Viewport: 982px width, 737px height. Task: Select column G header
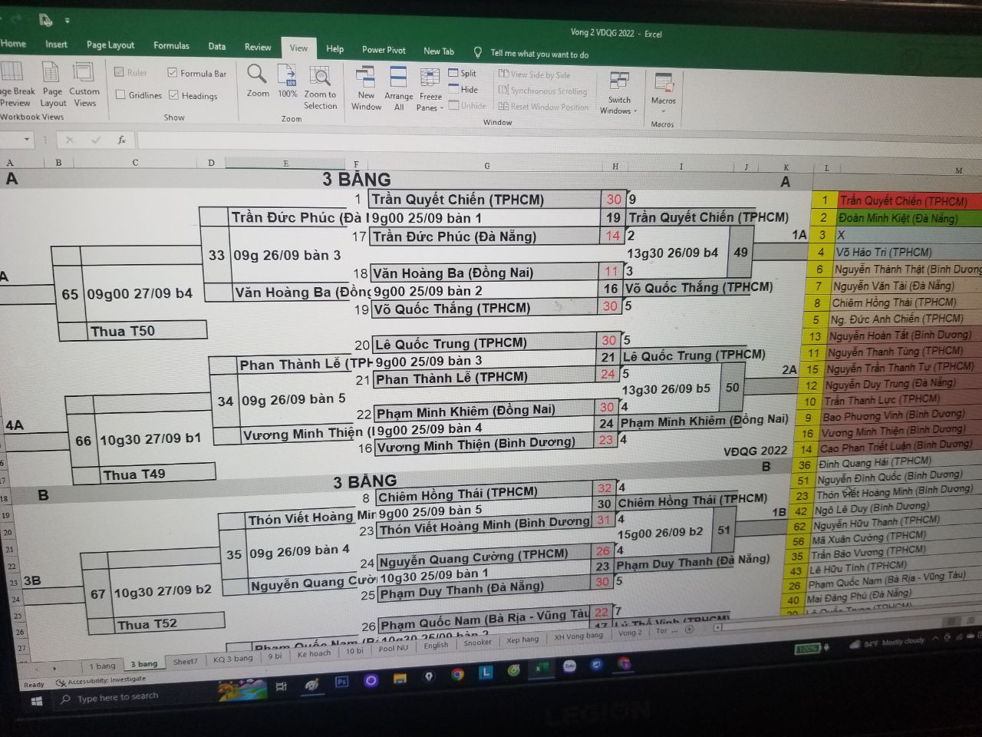pos(486,166)
